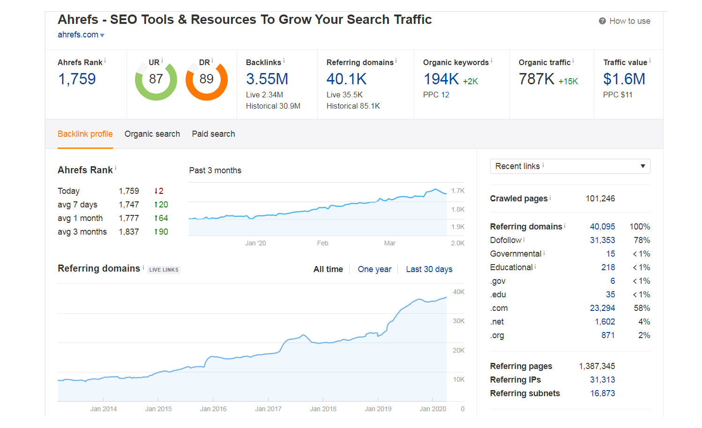Viewport: 702px width, 428px height.
Task: Click info icon beside Crawled pages
Action: [x=550, y=198]
